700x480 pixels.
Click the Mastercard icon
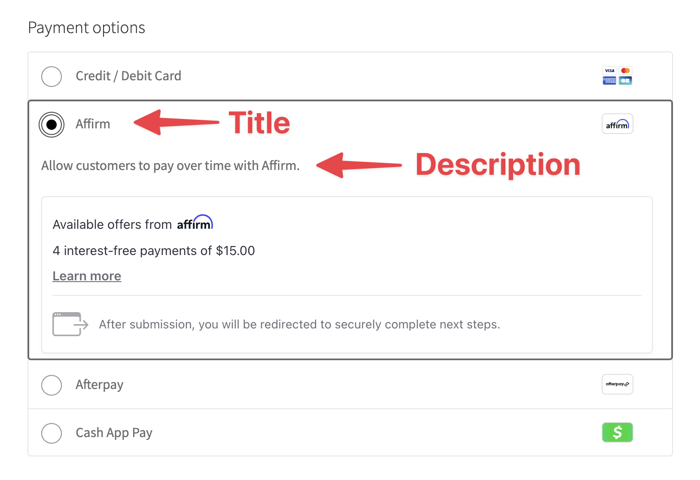pos(625,70)
